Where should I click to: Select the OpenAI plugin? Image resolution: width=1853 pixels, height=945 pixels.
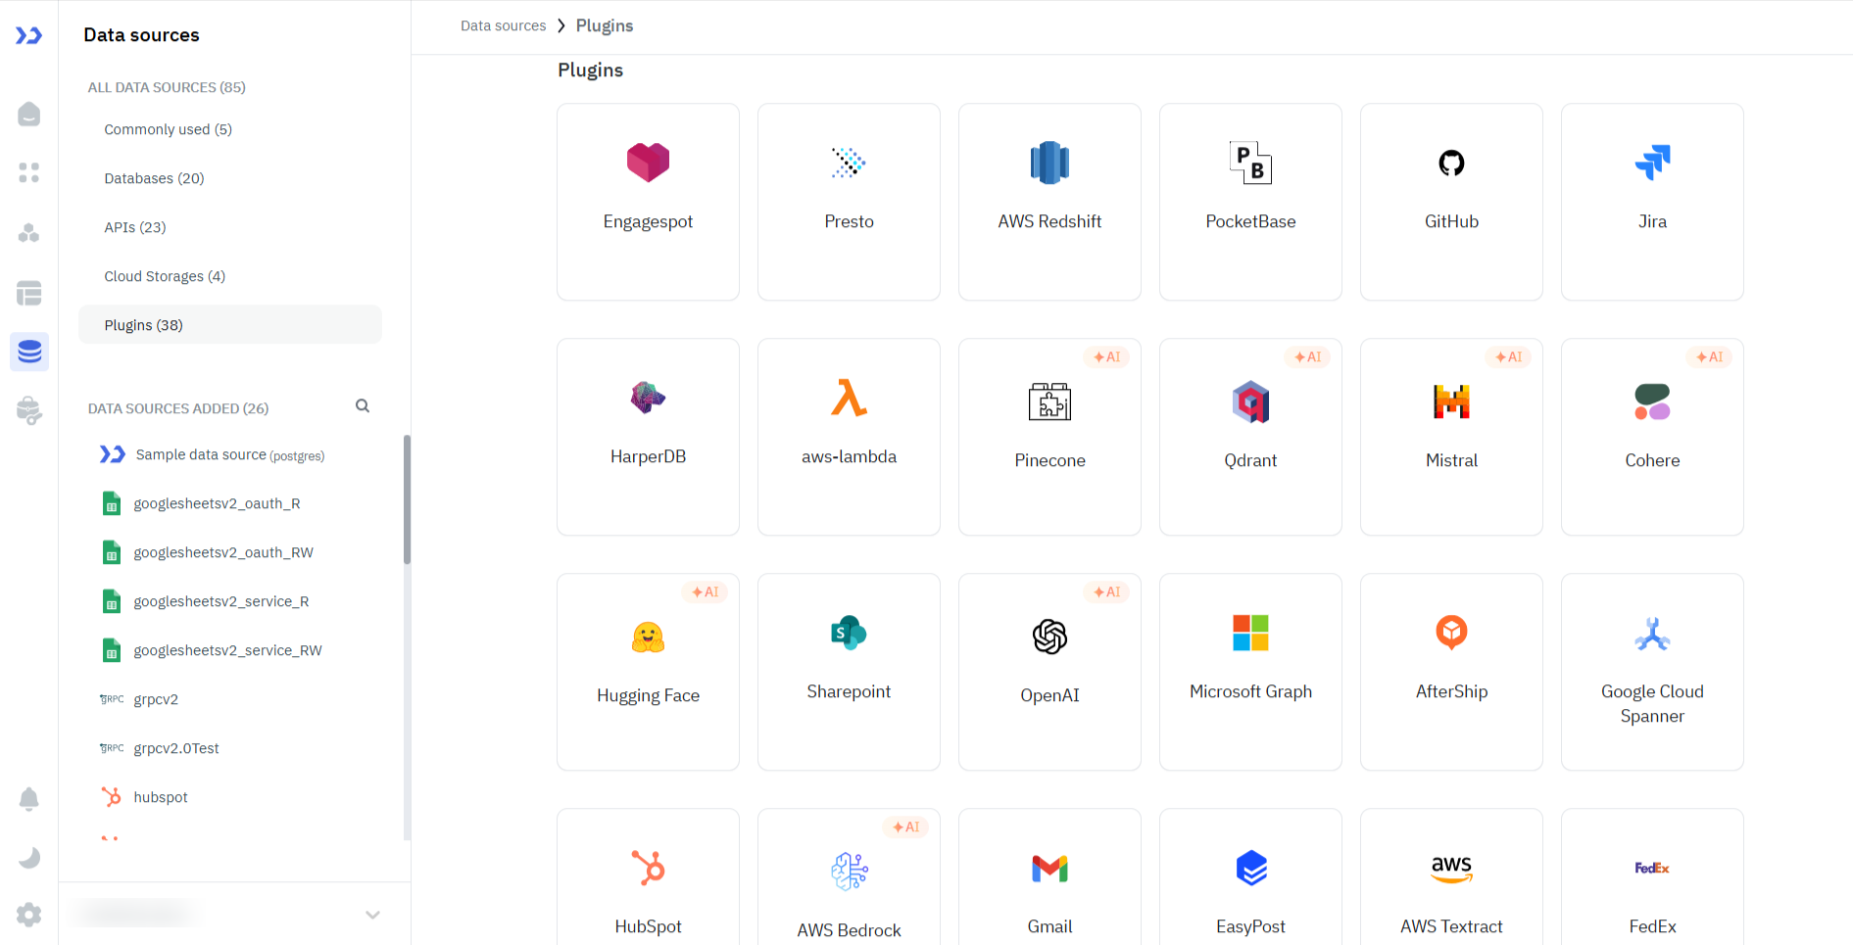1049,672
